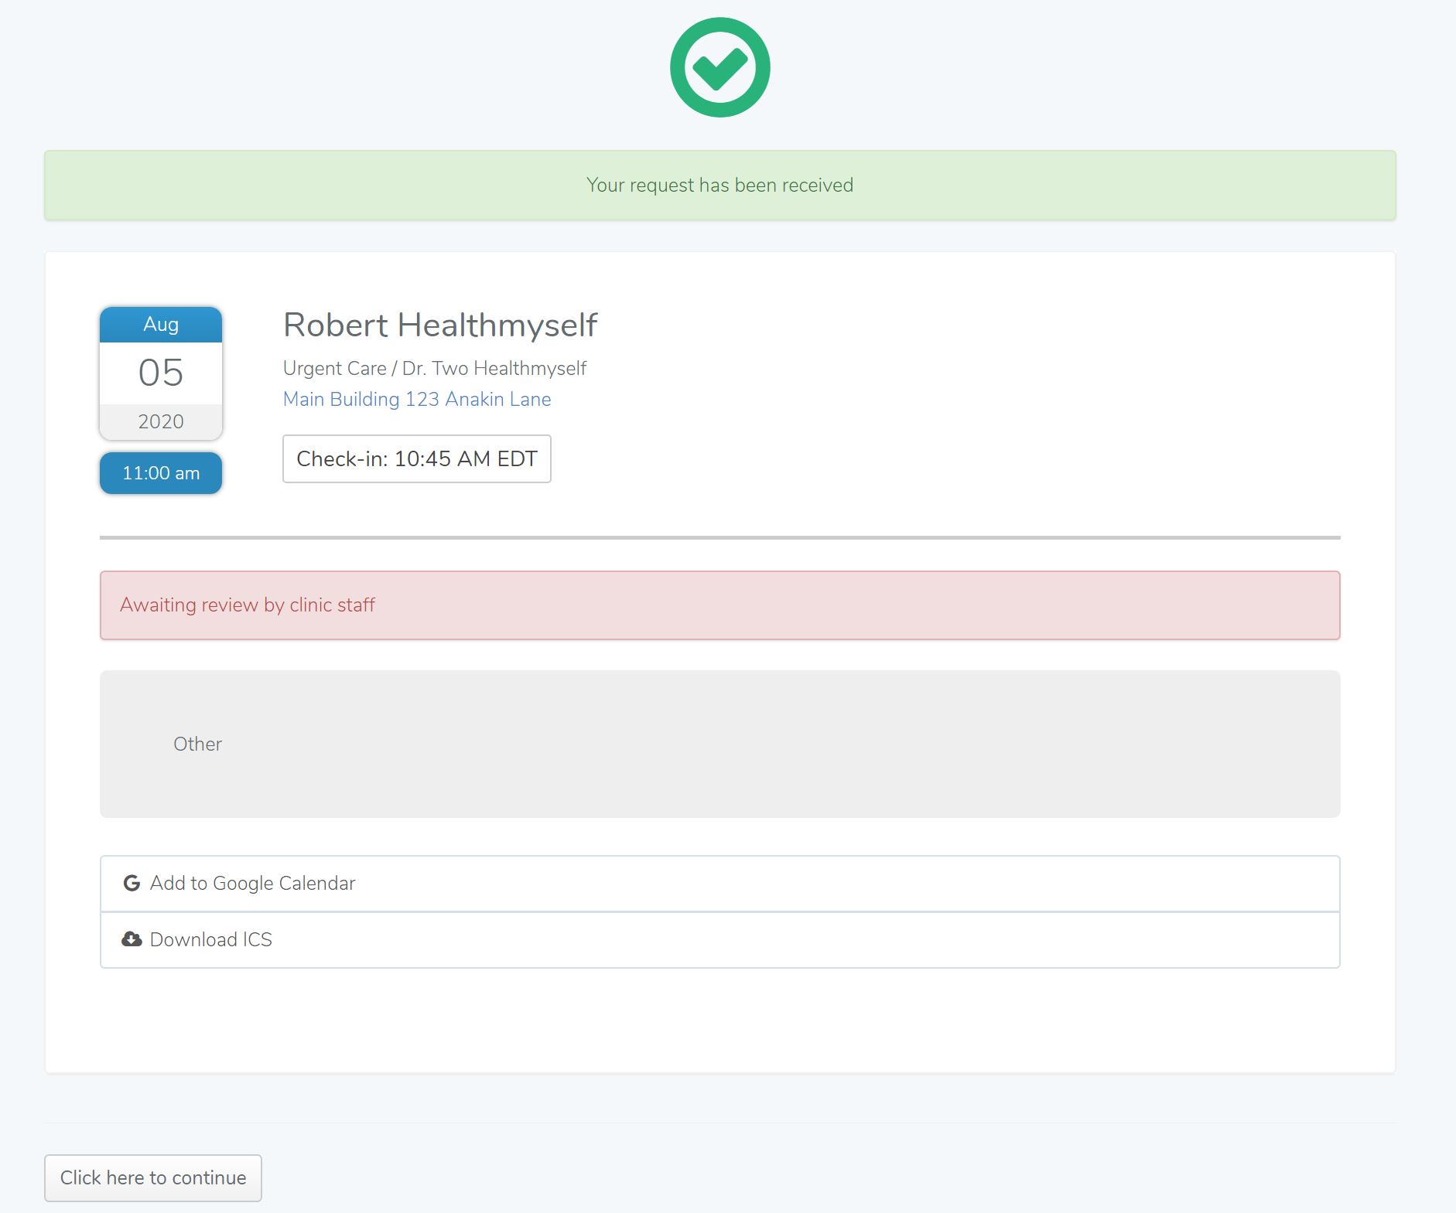The image size is (1456, 1213).
Task: Click the Urgent Care department text
Action: 334,368
